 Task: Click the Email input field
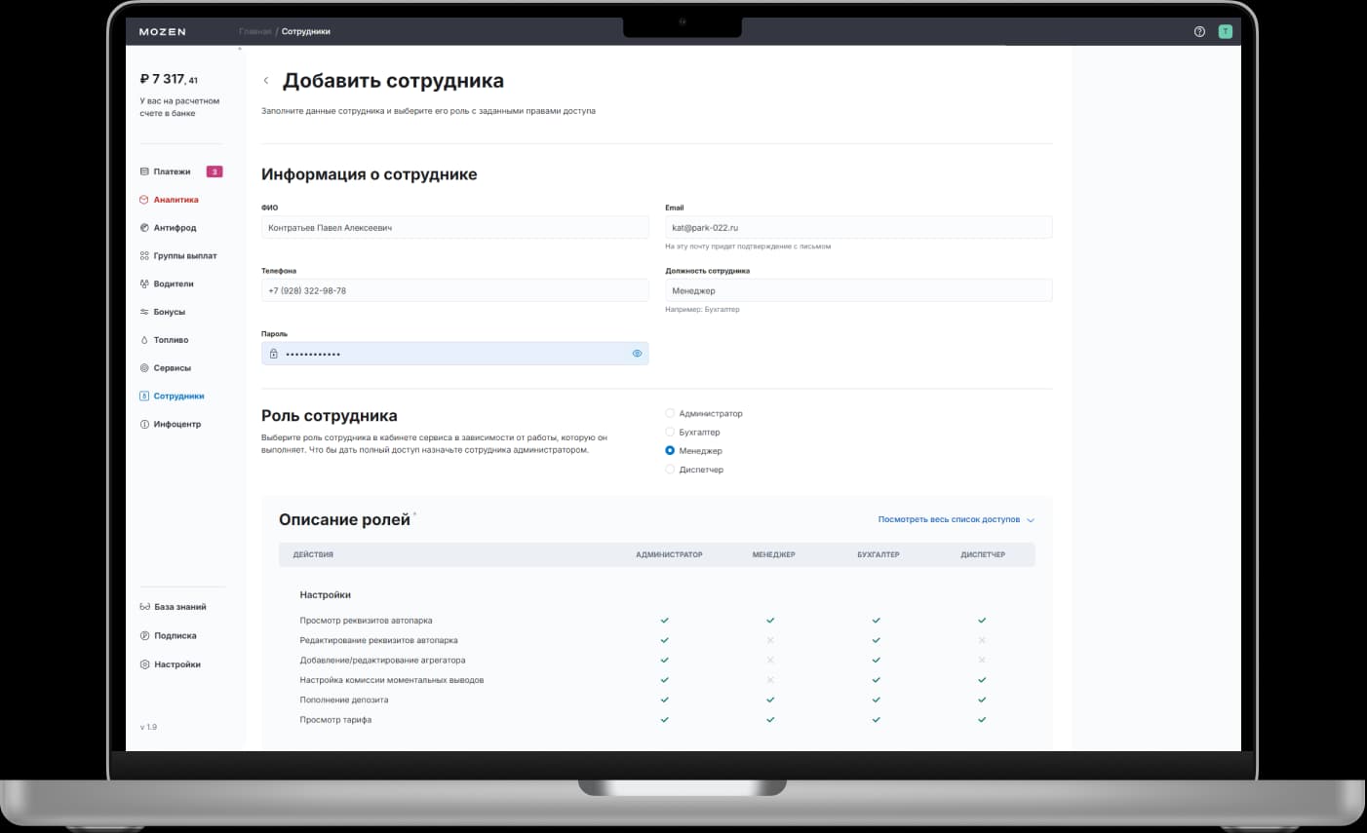(859, 227)
